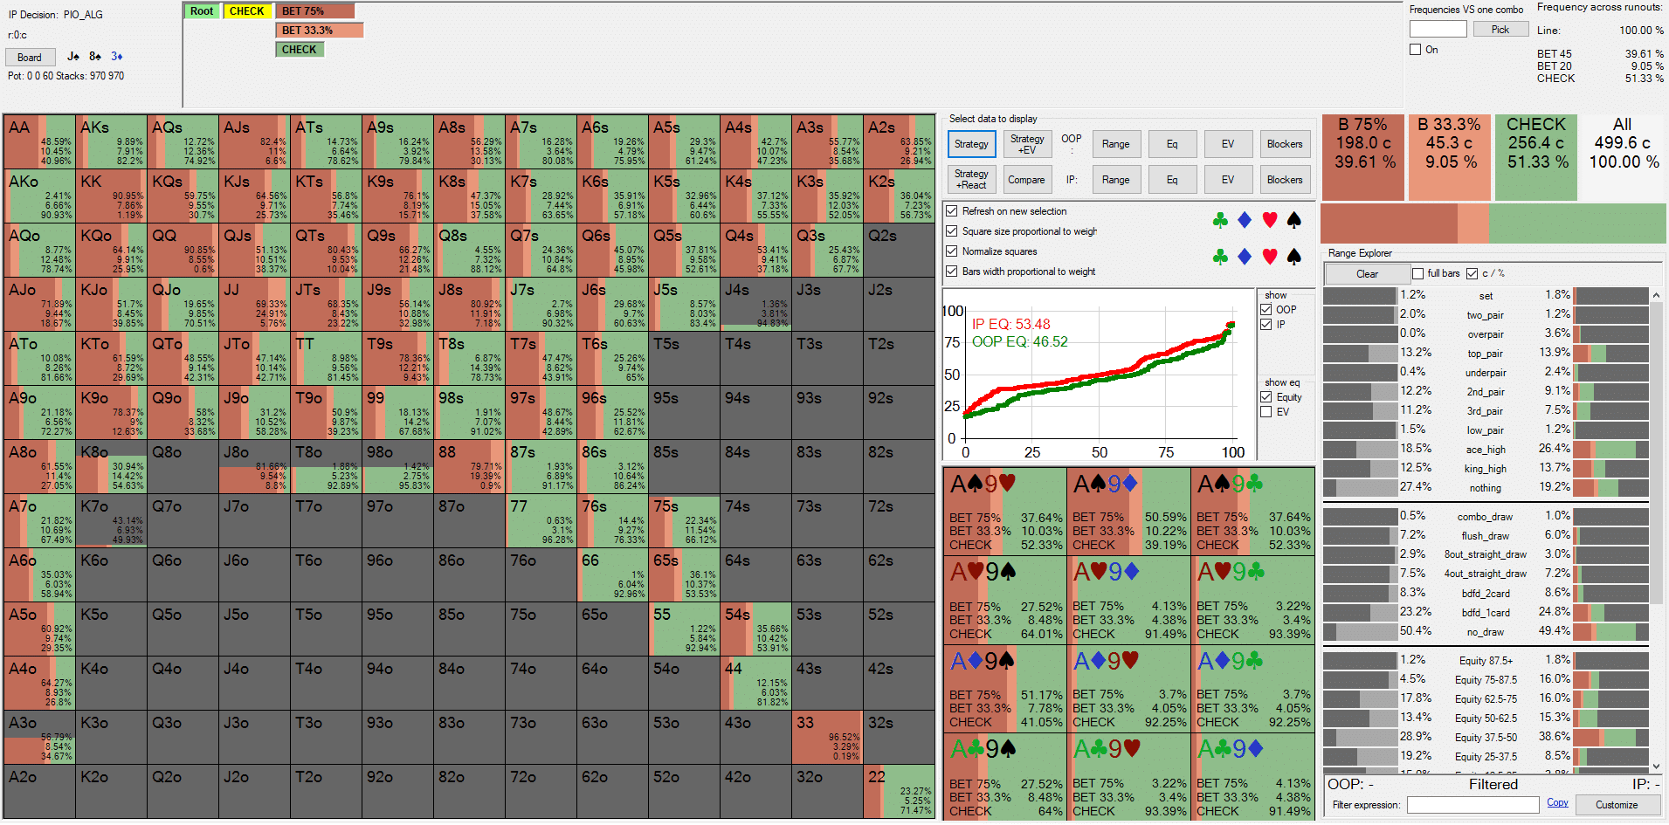Uncheck the Normalize squares checkbox
Image resolution: width=1669 pixels, height=825 pixels.
pos(952,251)
